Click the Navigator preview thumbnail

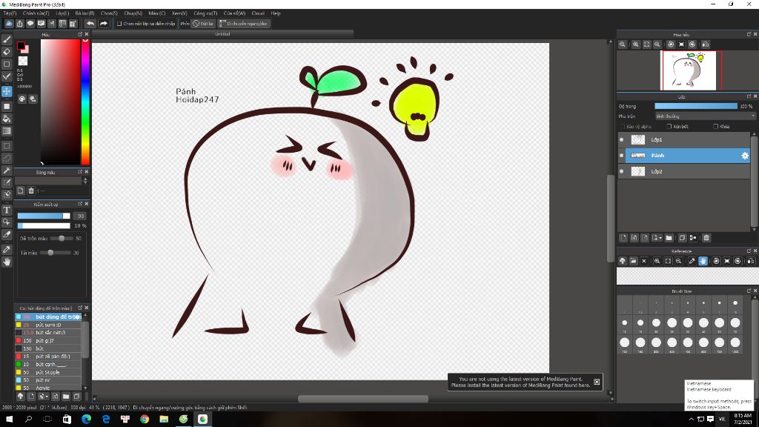click(x=689, y=70)
